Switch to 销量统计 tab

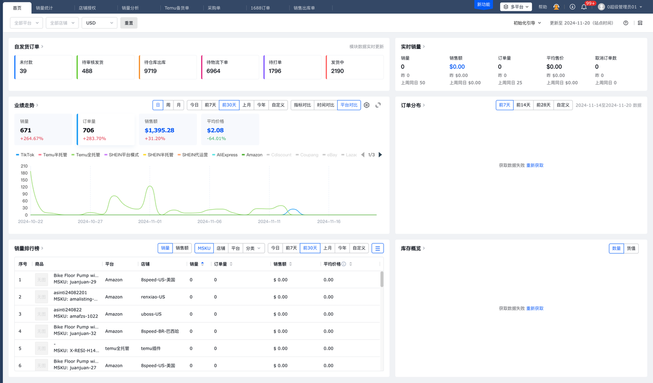[x=44, y=8]
